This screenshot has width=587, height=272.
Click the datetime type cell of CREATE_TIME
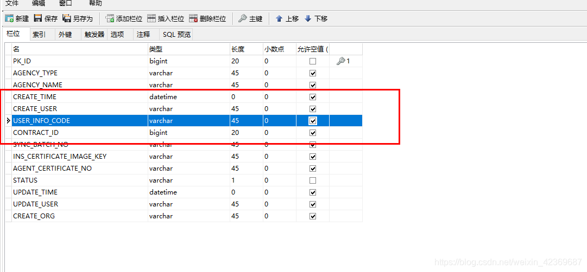(x=188, y=97)
